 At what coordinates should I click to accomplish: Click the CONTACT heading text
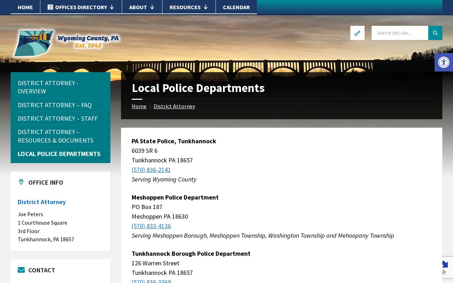tap(42, 270)
